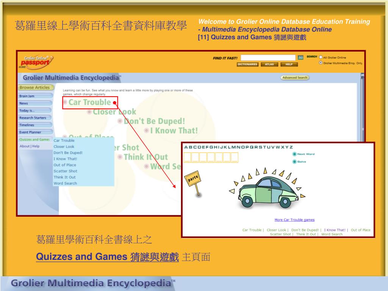Screen dimensions: 388x291
Task: Pick letter A in the alphabet row
Action: point(186,147)
